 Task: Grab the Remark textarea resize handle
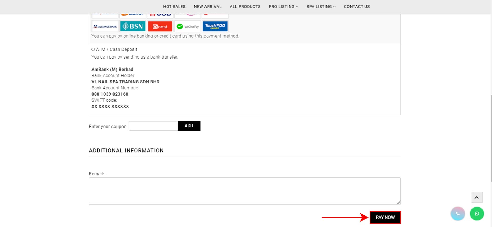(x=398, y=202)
